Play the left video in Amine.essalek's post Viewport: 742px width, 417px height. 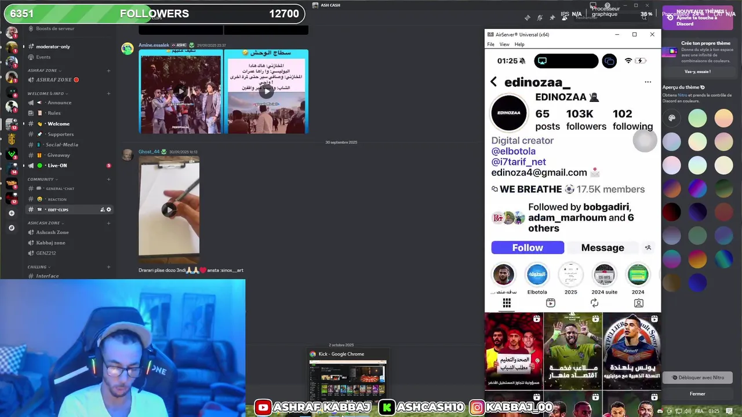click(181, 92)
